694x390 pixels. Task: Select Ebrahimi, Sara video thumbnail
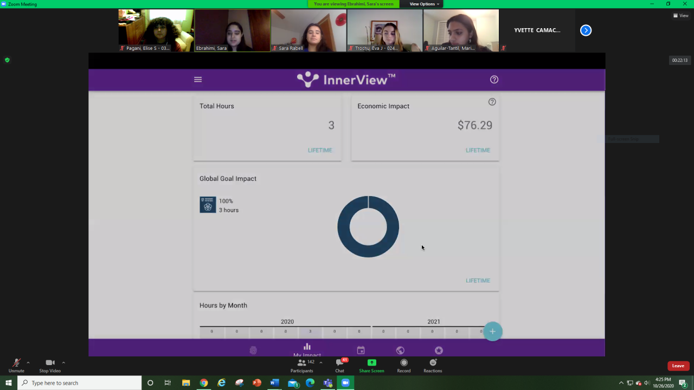pos(233,30)
